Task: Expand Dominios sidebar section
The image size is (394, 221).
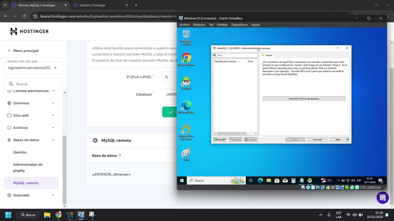Action: (31, 103)
